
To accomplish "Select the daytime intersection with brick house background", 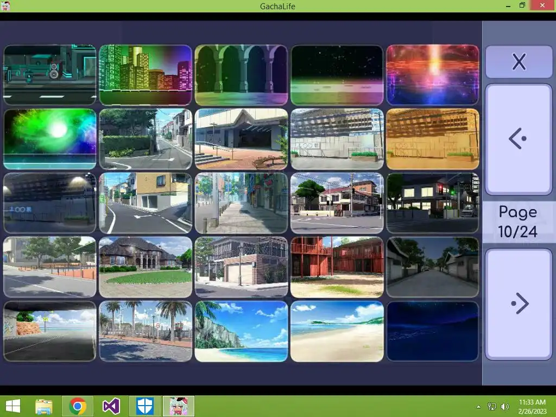I will [337, 203].
